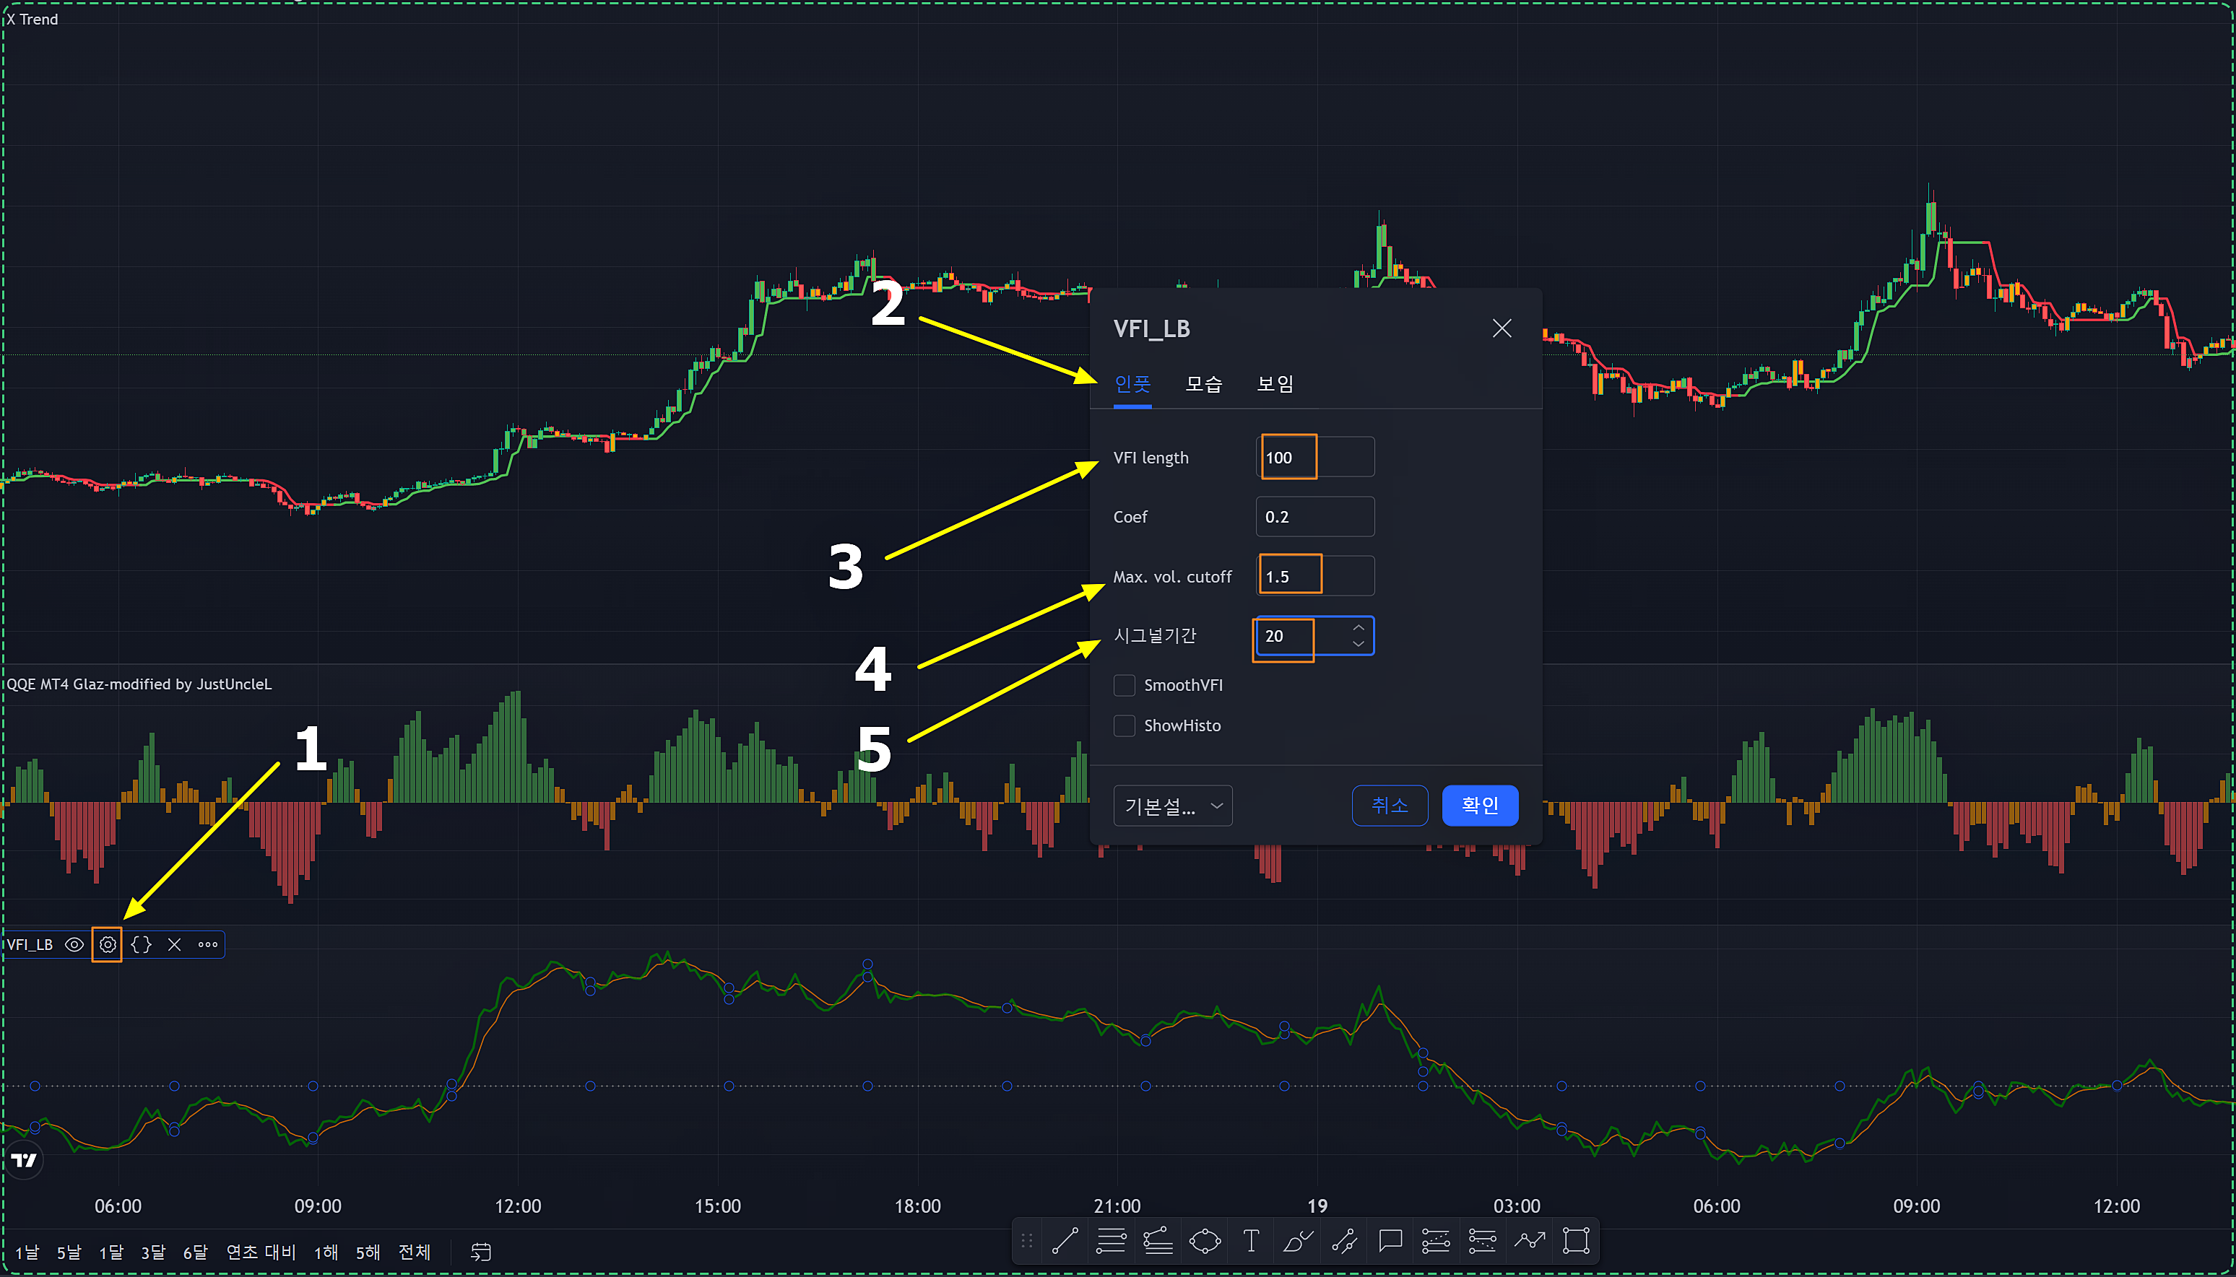
Task: Open VFI_LB source code braces icon
Action: [142, 945]
